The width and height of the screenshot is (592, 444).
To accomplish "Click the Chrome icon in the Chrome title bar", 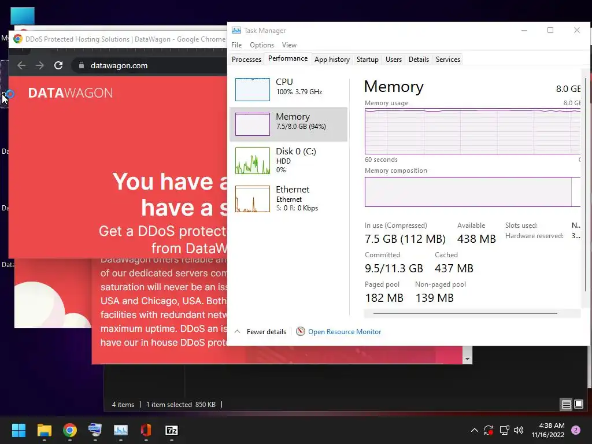I will 18,39.
